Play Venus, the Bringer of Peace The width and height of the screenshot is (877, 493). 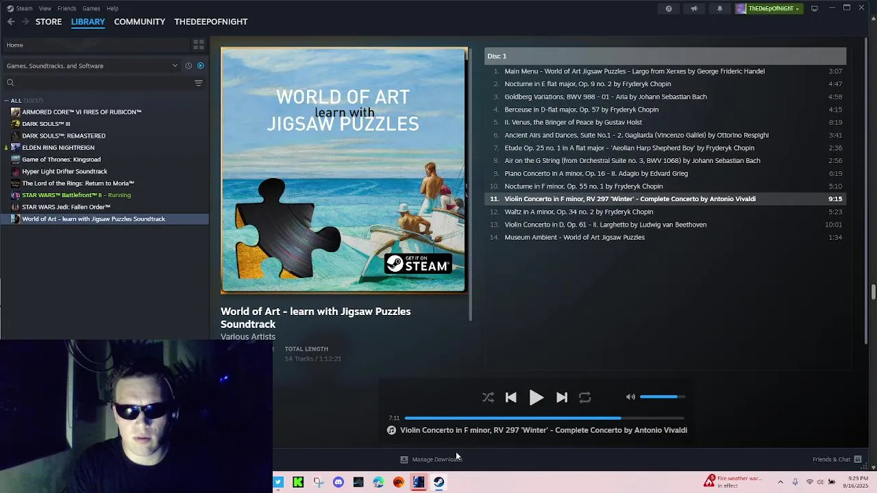click(665, 123)
